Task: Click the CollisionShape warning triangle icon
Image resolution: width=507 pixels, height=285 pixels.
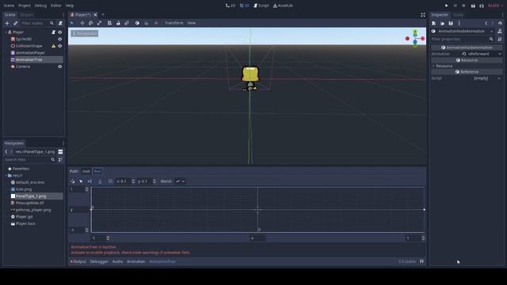Action: tap(54, 46)
